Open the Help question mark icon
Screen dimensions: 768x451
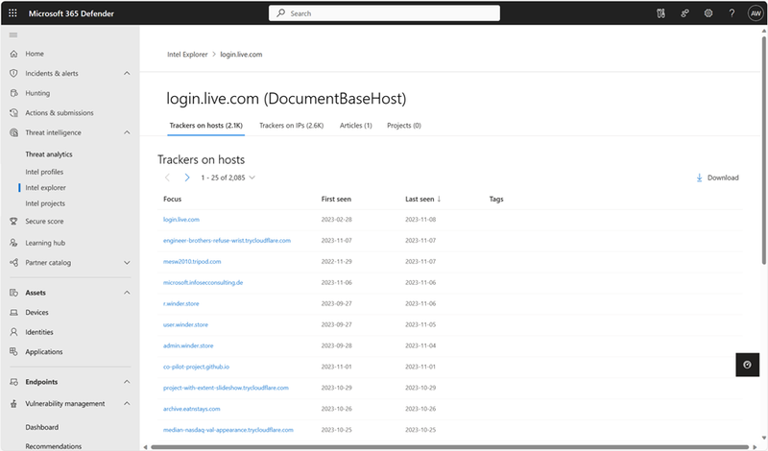tap(732, 13)
